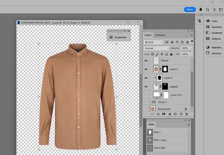Screen dimensions: 224x155
Task: Hide the Details layer
Action: pos(146,61)
